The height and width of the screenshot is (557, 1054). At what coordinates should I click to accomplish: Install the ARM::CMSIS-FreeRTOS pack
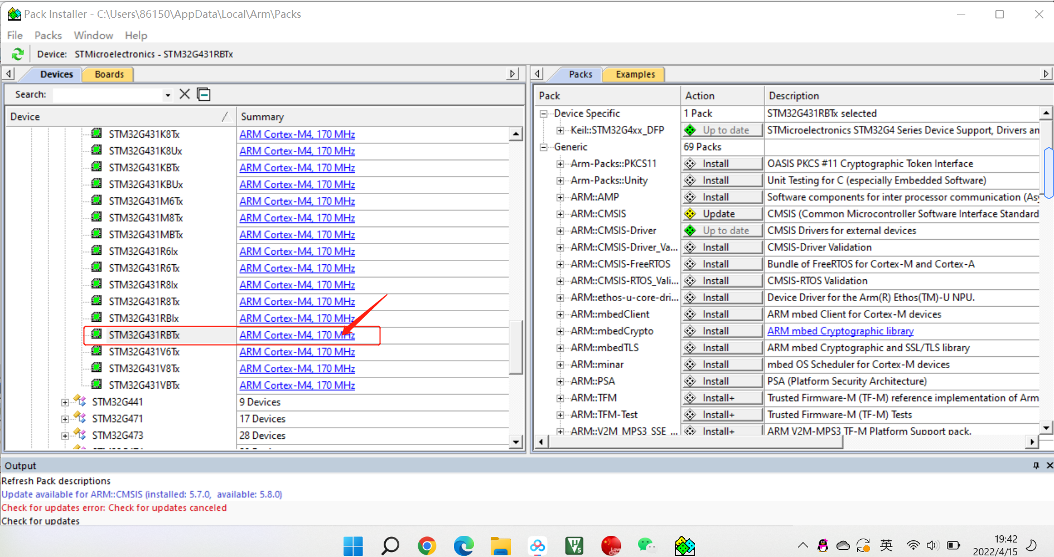coord(722,264)
